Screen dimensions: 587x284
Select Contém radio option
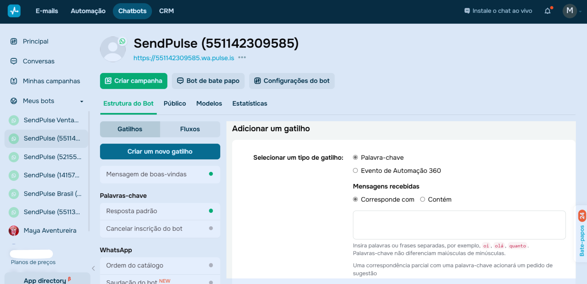[x=423, y=199]
